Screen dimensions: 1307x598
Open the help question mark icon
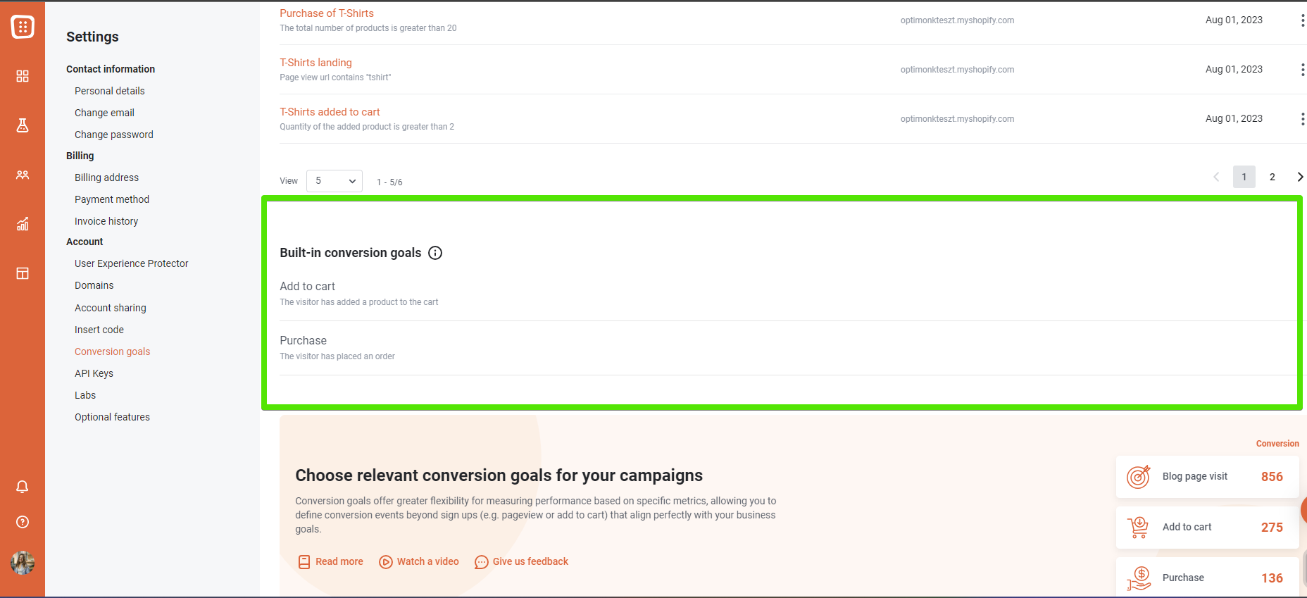pos(23,522)
